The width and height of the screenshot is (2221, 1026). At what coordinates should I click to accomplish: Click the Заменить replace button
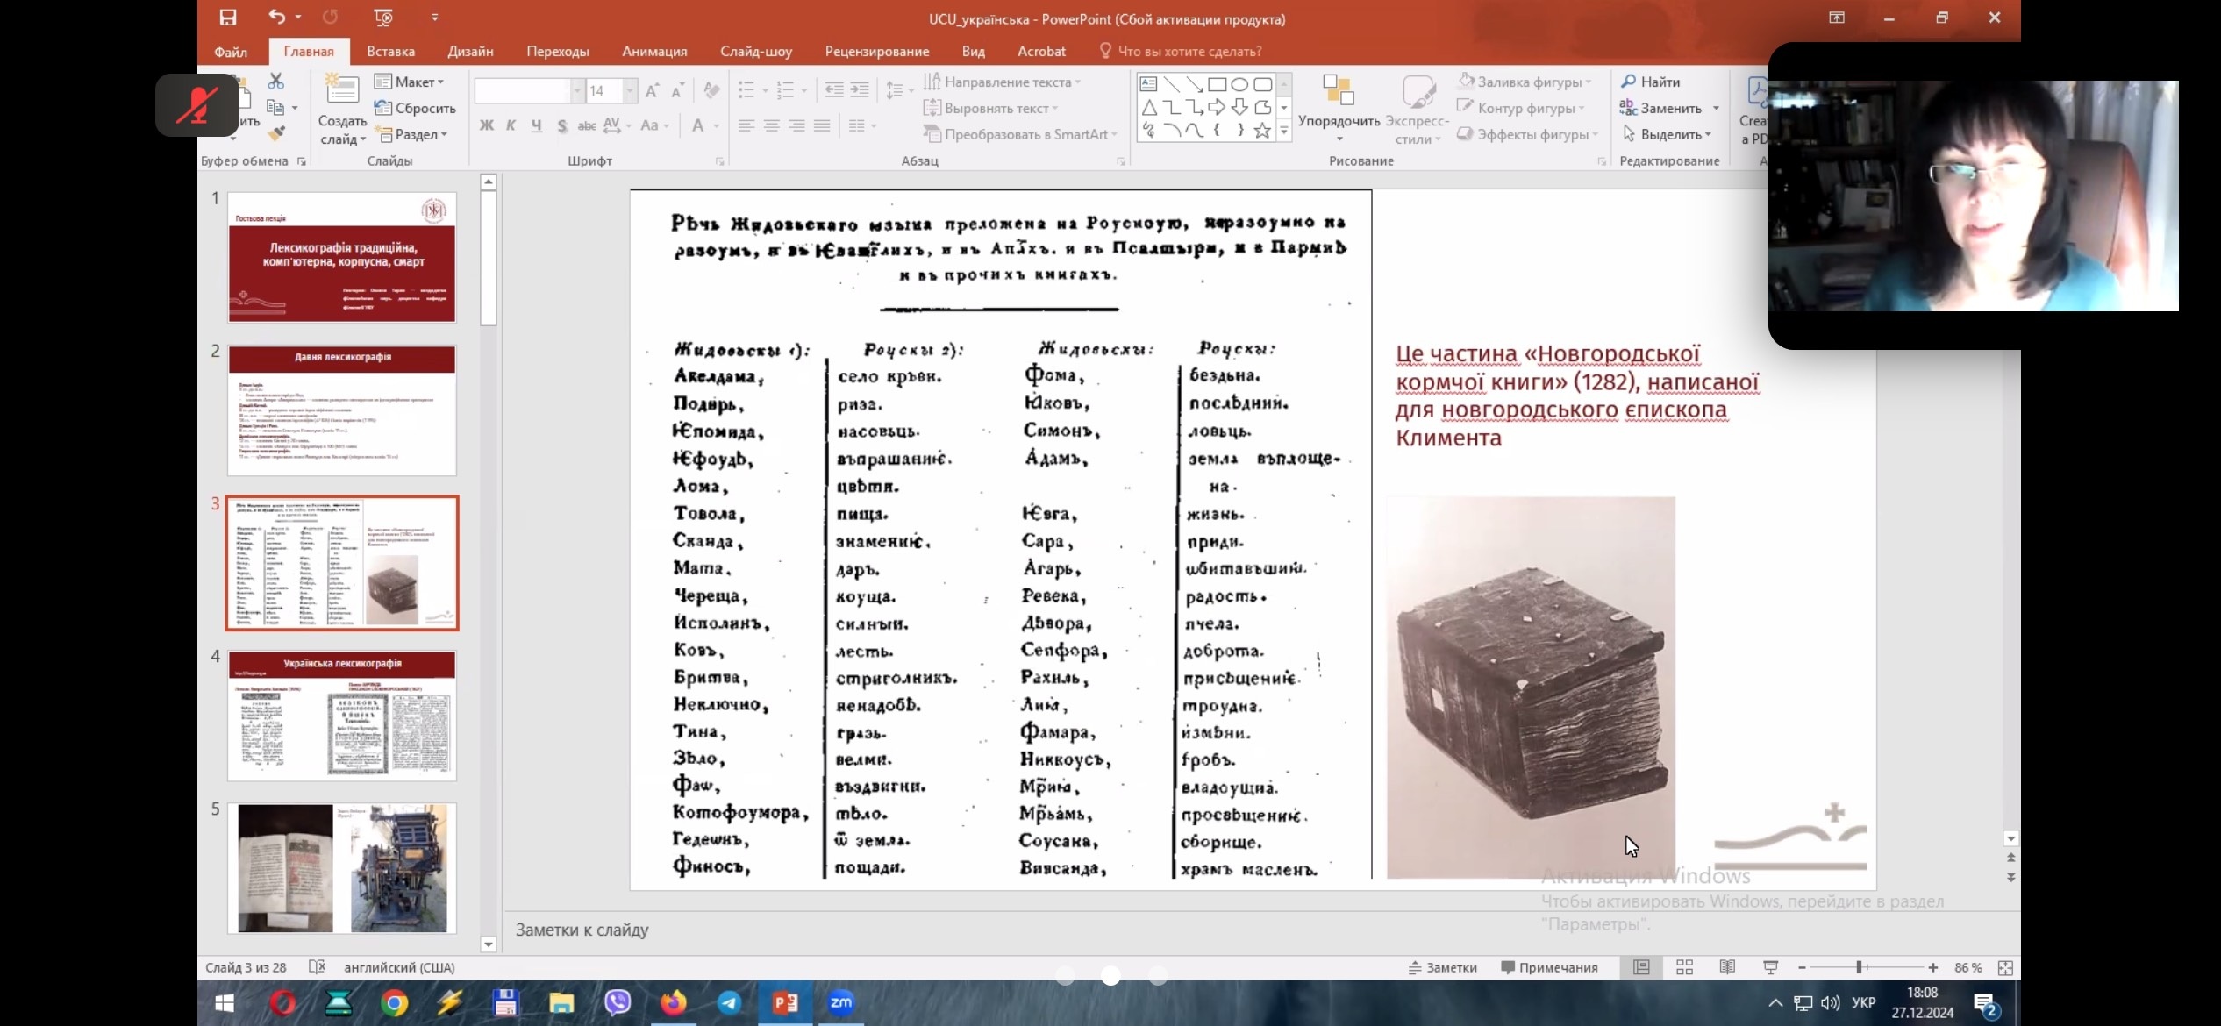point(1660,108)
